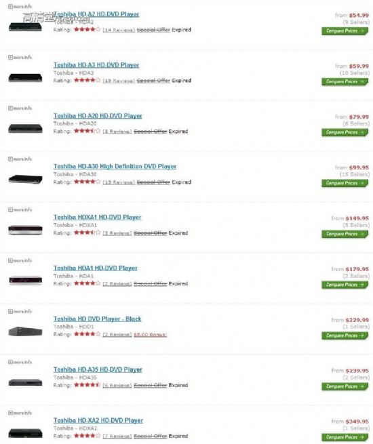The height and width of the screenshot is (444, 373).
Task: View the 19 reviews for Toshiba HD-A3
Action: [119, 81]
